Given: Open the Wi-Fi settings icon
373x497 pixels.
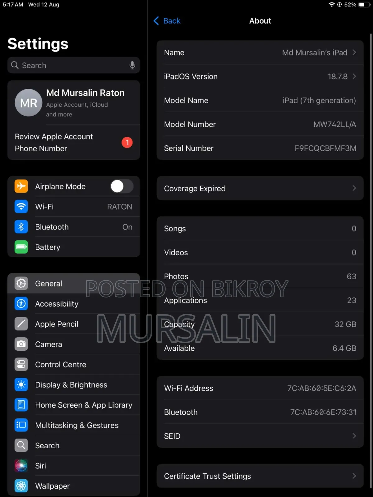Looking at the screenshot, I should click(x=21, y=207).
